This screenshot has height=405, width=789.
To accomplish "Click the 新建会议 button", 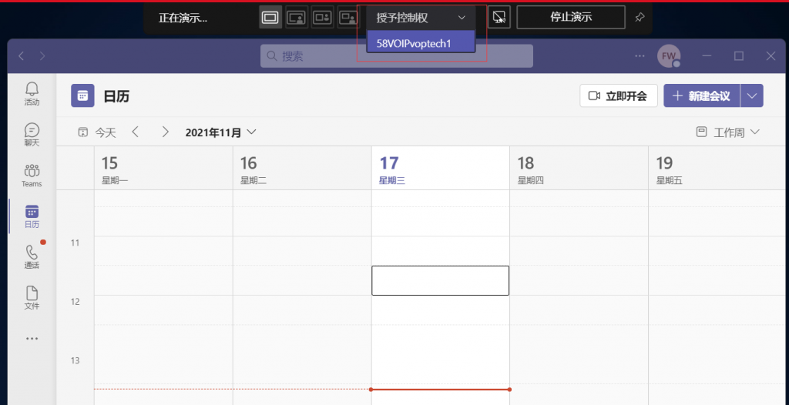I will [x=701, y=95].
